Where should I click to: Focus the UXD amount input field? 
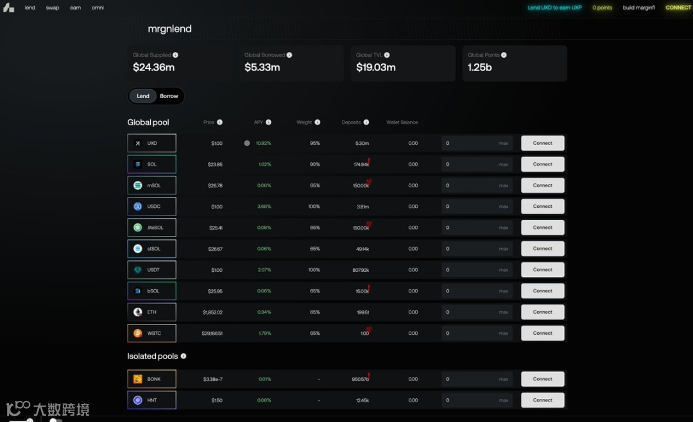pos(477,143)
